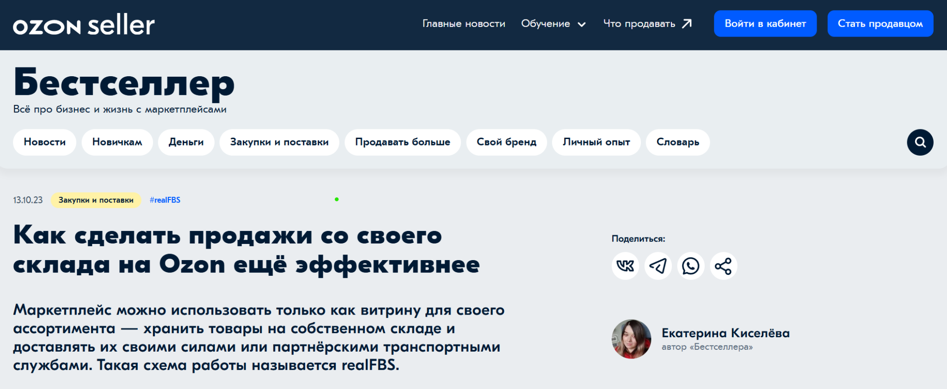Share the article via VK icon
This screenshot has width=947, height=389.
tap(625, 266)
